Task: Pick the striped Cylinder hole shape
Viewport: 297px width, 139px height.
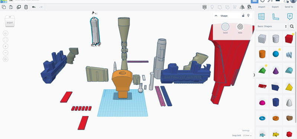Action: click(275, 39)
